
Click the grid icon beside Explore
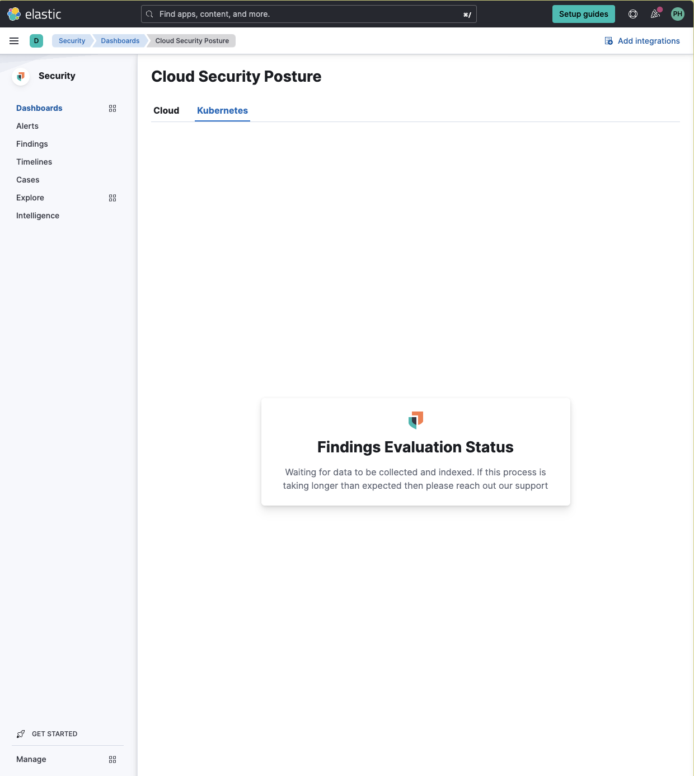coord(112,198)
